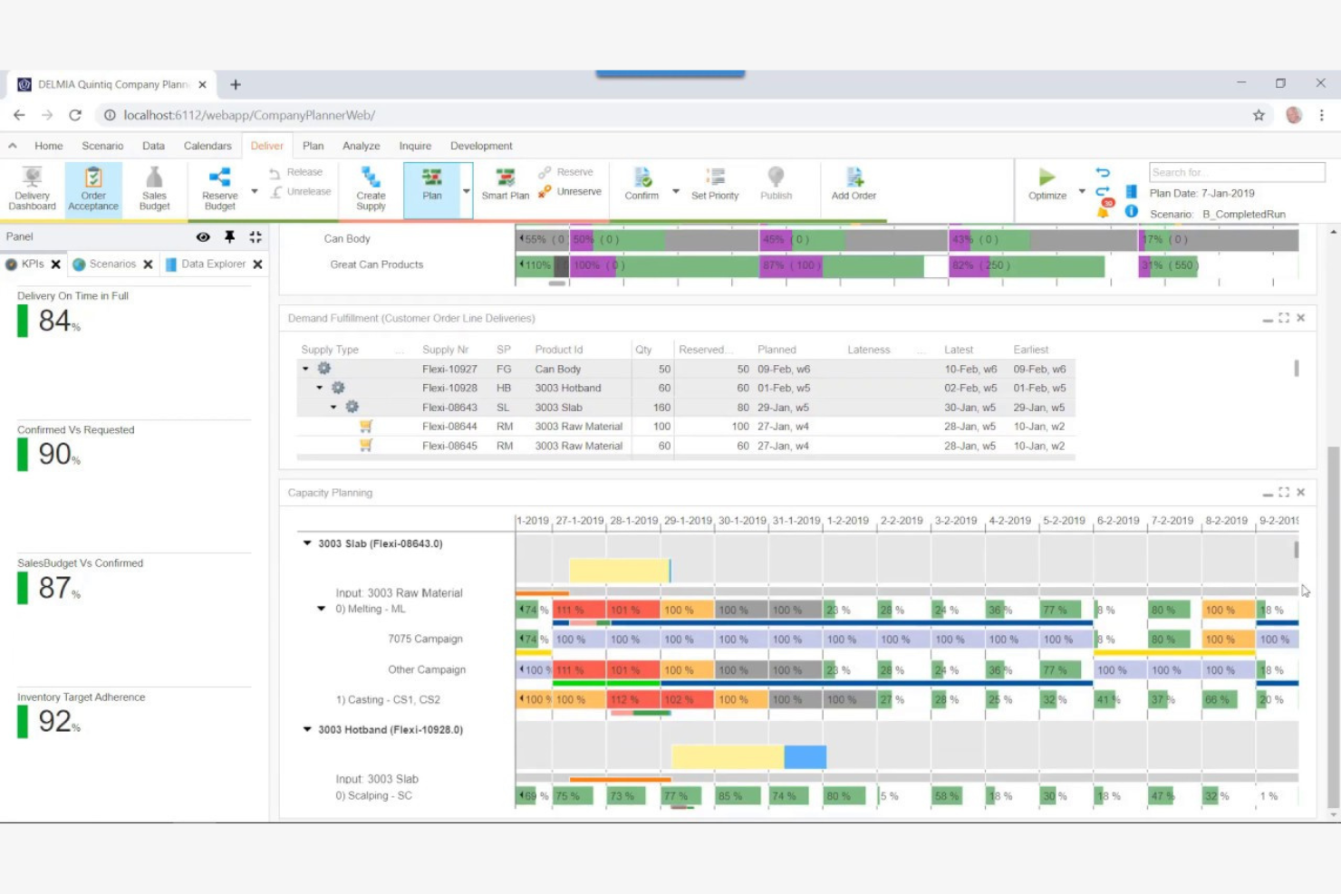The image size is (1341, 894).
Task: Open the Publish function
Action: click(x=776, y=184)
